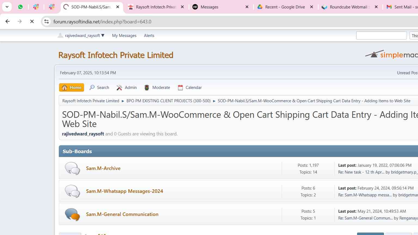Open the second Slack pinned tab
Image resolution: width=418 pixels, height=235 pixels.
coord(51,7)
